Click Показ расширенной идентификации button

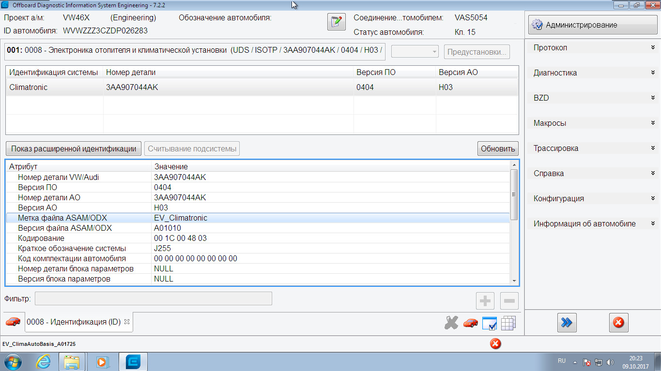[74, 148]
